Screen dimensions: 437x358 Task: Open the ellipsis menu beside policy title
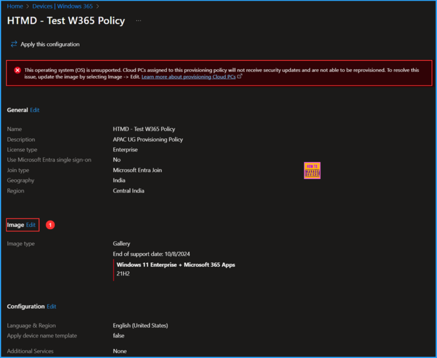(139, 20)
